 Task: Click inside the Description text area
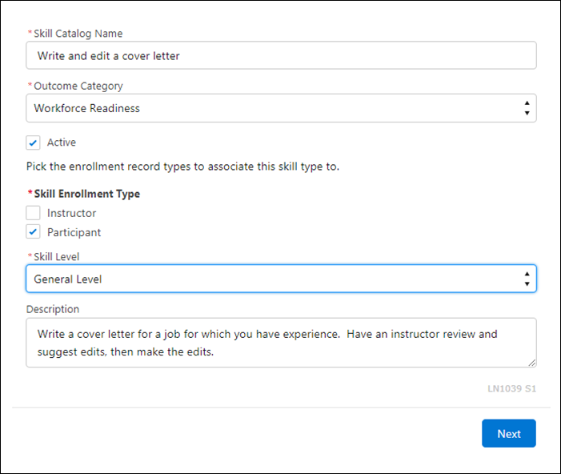(280, 342)
